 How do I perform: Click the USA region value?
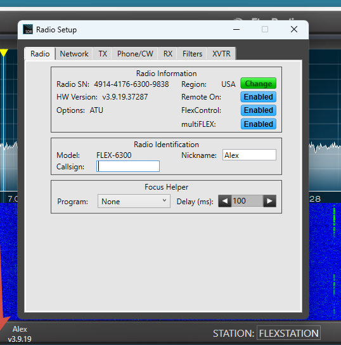pos(228,84)
